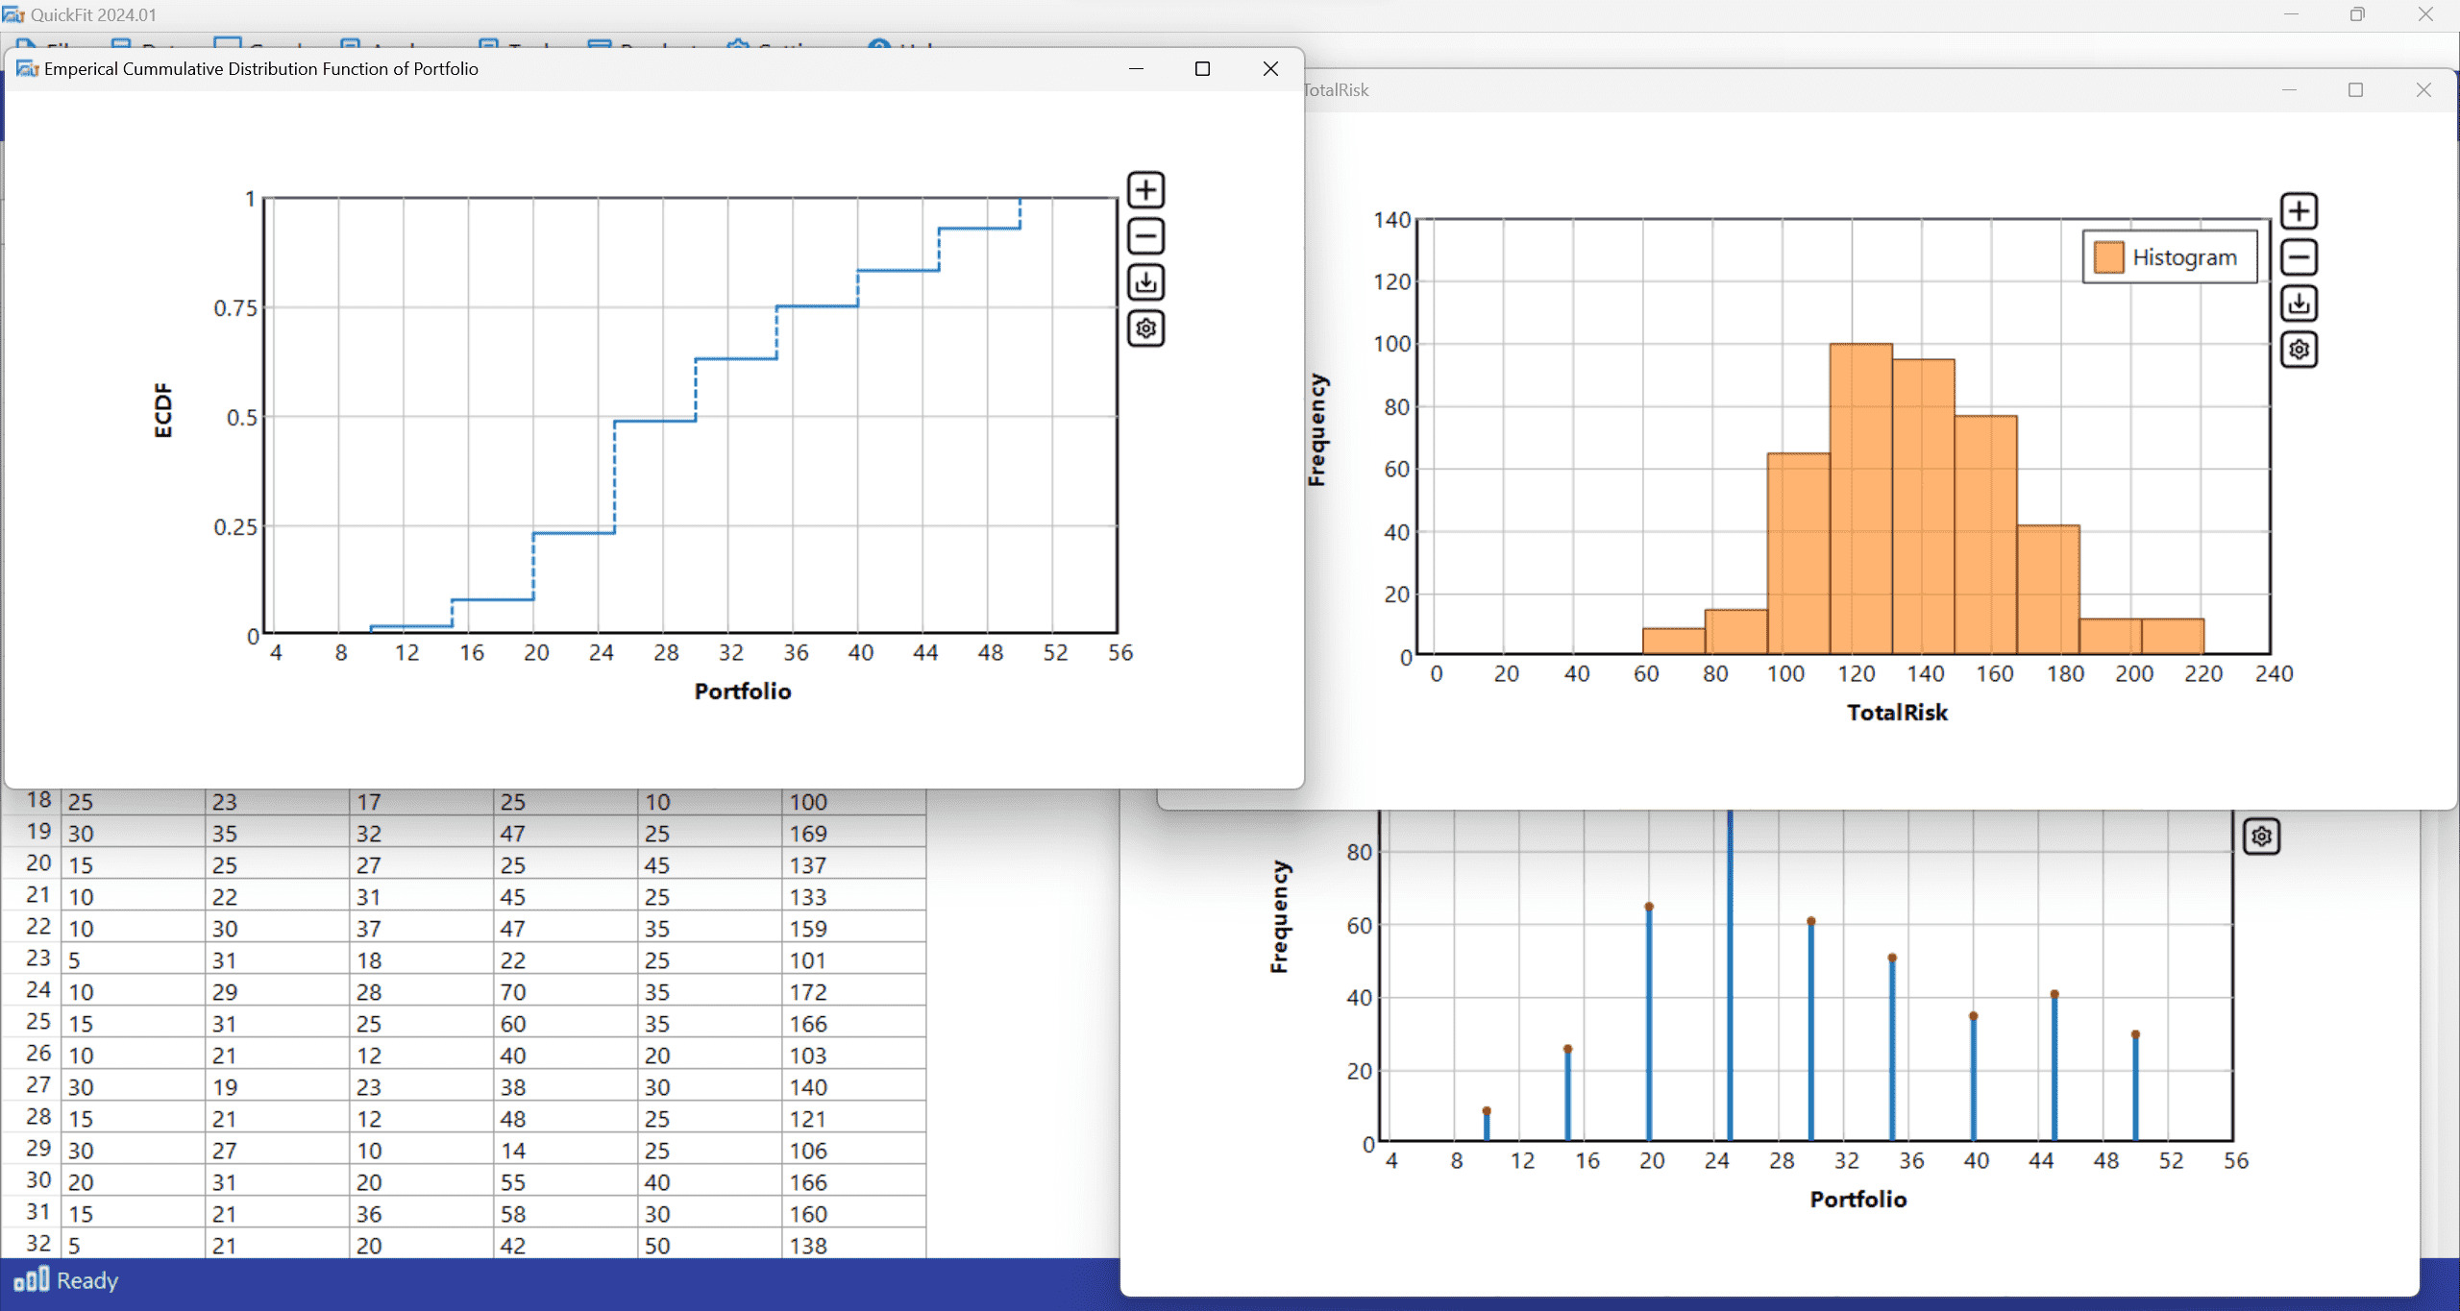Select cell 103 in row 26
2460x1311 pixels.
pyautogui.click(x=854, y=1056)
